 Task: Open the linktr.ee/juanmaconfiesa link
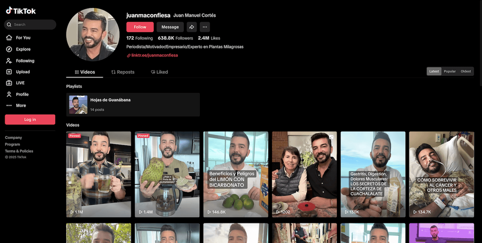(x=154, y=55)
